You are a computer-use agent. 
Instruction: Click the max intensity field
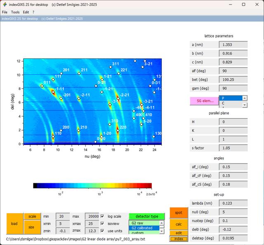tap(92, 216)
